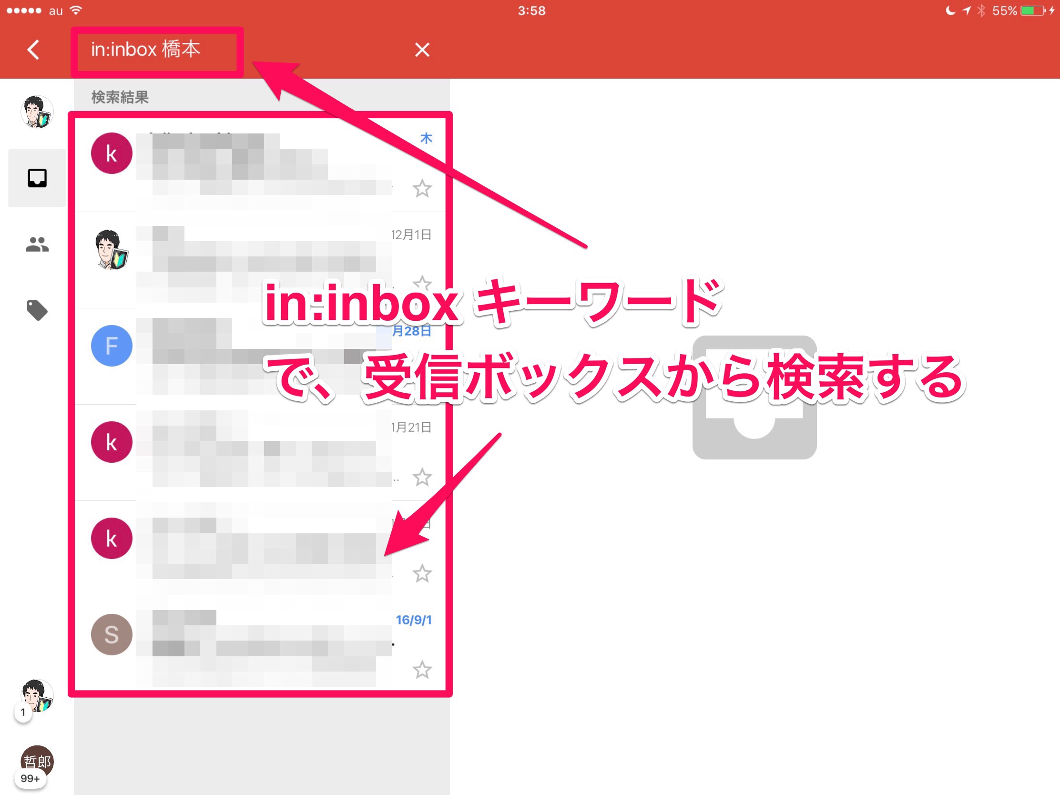Star the fourth email, dated 1月21日
The image size is (1060, 795).
point(422,477)
